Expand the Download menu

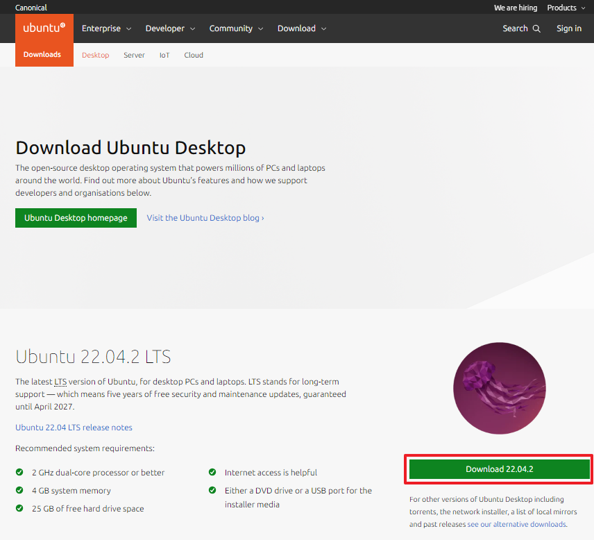point(302,28)
